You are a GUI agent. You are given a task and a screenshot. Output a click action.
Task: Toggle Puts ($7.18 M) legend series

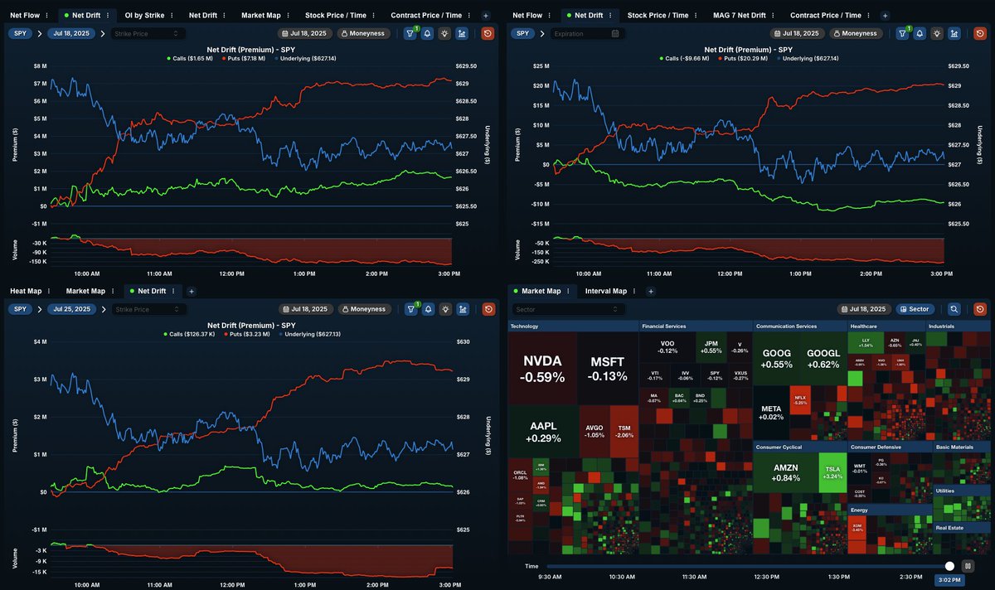244,59
